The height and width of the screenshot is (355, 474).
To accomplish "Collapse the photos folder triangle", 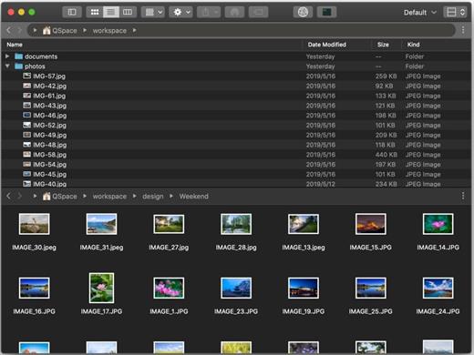I will (x=7, y=66).
